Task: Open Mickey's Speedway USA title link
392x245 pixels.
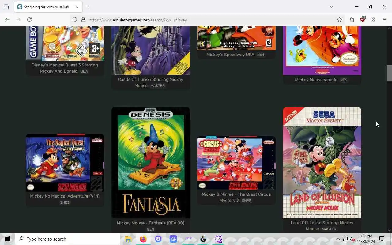Action: (x=230, y=55)
